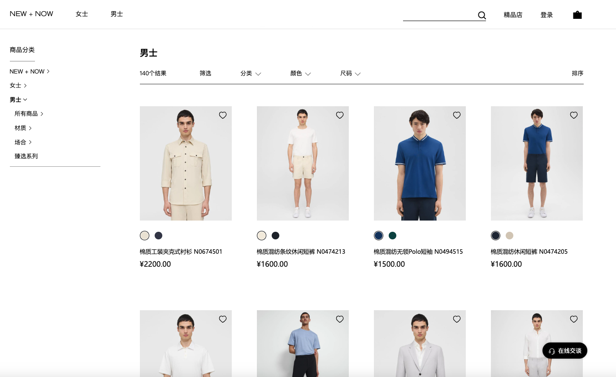
Task: Click the ¥1500.00 price
Action: click(x=389, y=264)
